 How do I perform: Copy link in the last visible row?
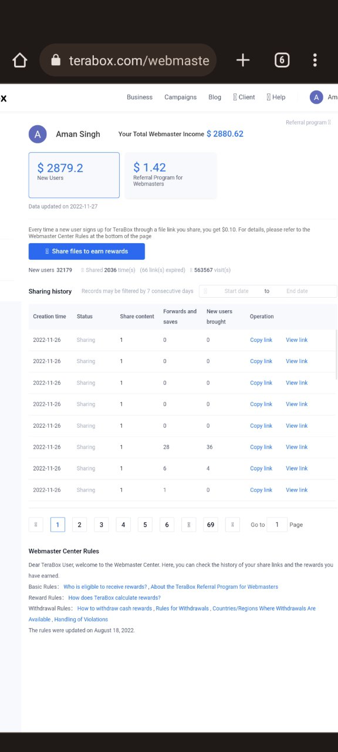tap(261, 490)
